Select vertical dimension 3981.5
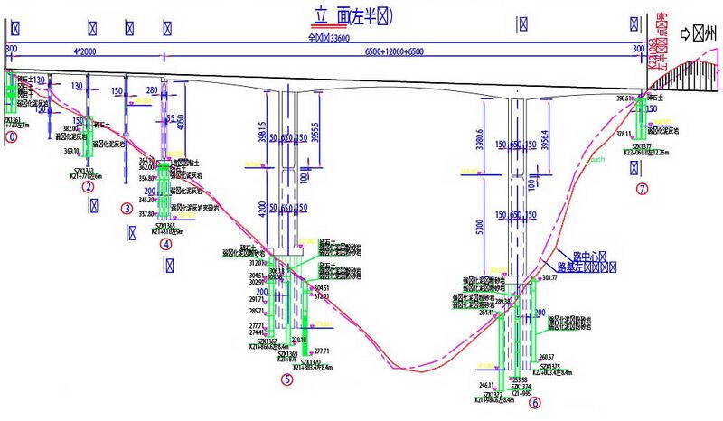This screenshot has width=723, height=421. click(x=262, y=132)
